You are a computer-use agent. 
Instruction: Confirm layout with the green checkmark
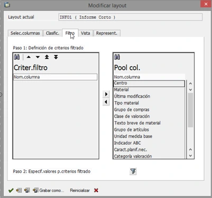tap(11, 190)
